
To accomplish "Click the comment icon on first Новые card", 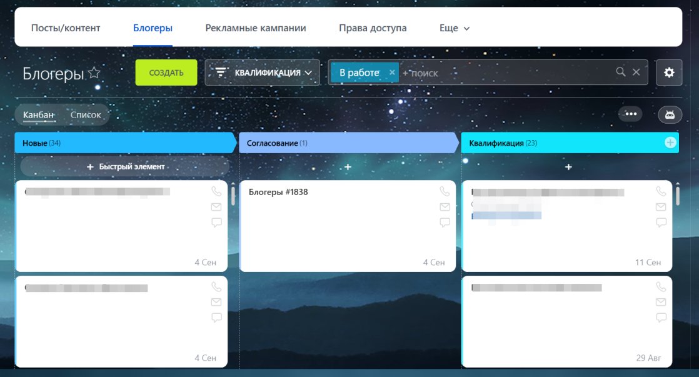I will 216,223.
